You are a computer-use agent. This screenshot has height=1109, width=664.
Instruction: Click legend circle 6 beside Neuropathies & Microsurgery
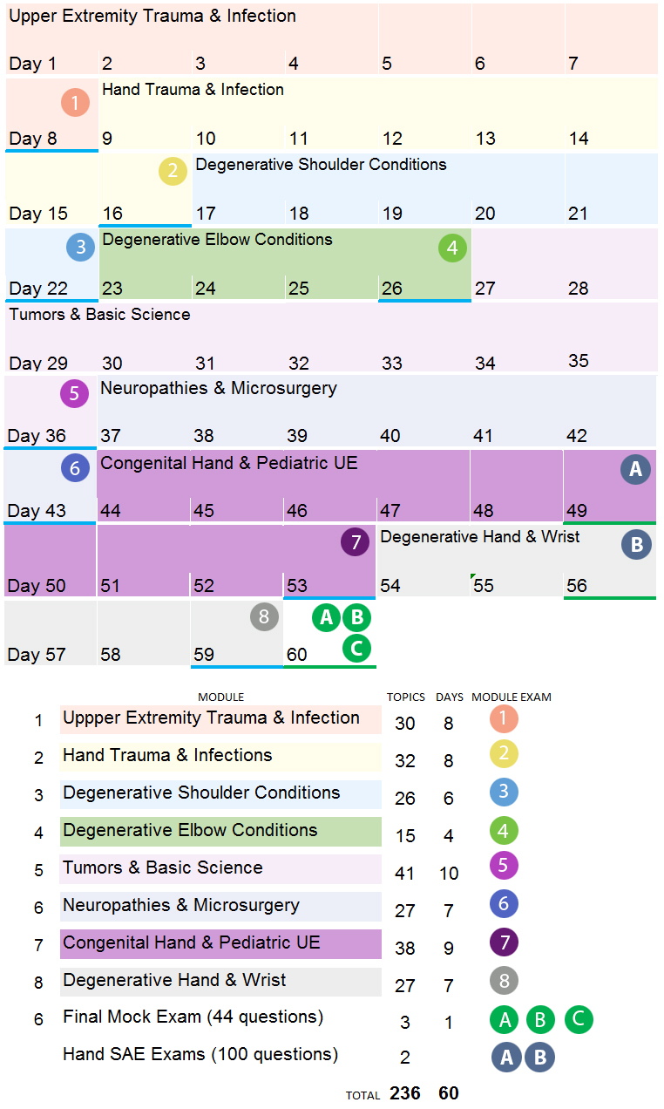pos(504,905)
